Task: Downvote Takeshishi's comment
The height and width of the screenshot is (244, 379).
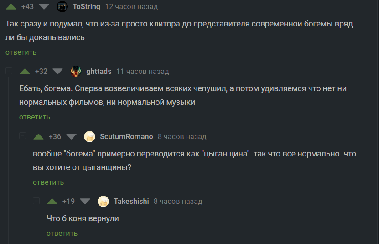Action: (84, 202)
